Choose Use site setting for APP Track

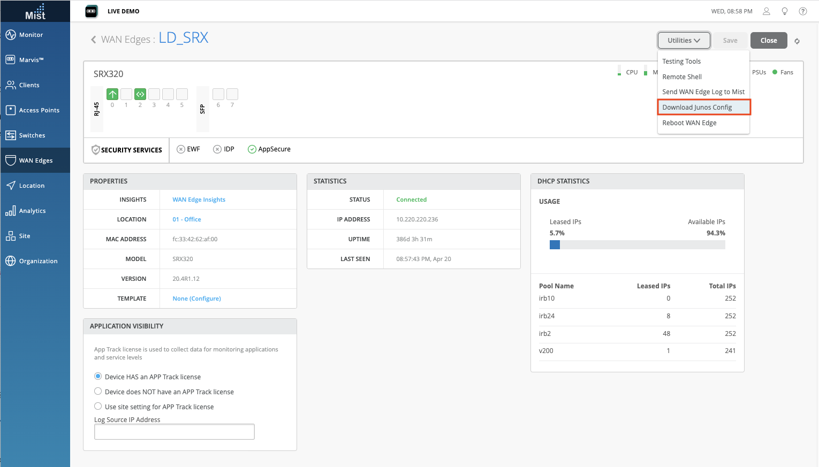pos(98,407)
